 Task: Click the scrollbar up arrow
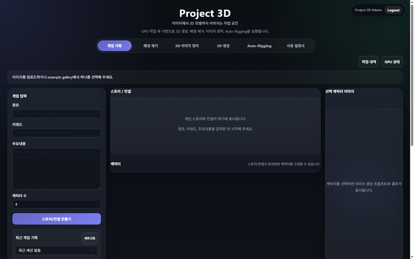tap(412, 2)
